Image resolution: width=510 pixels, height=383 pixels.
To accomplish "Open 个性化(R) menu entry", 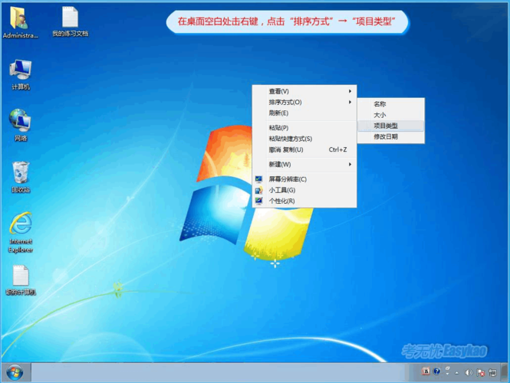I will point(304,201).
